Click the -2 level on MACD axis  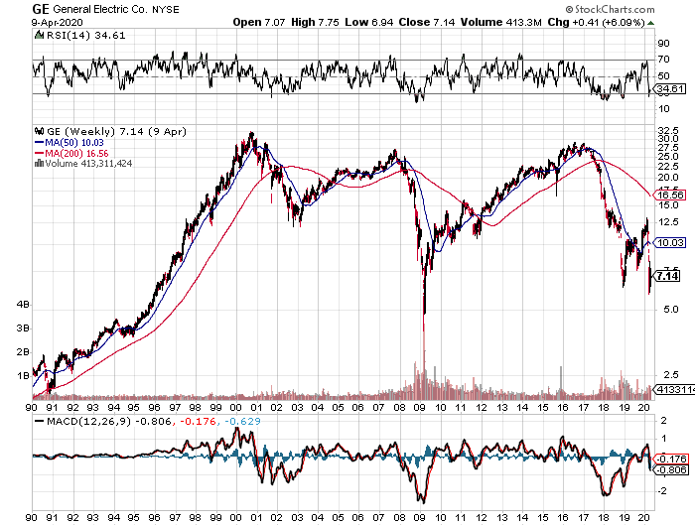pos(662,491)
